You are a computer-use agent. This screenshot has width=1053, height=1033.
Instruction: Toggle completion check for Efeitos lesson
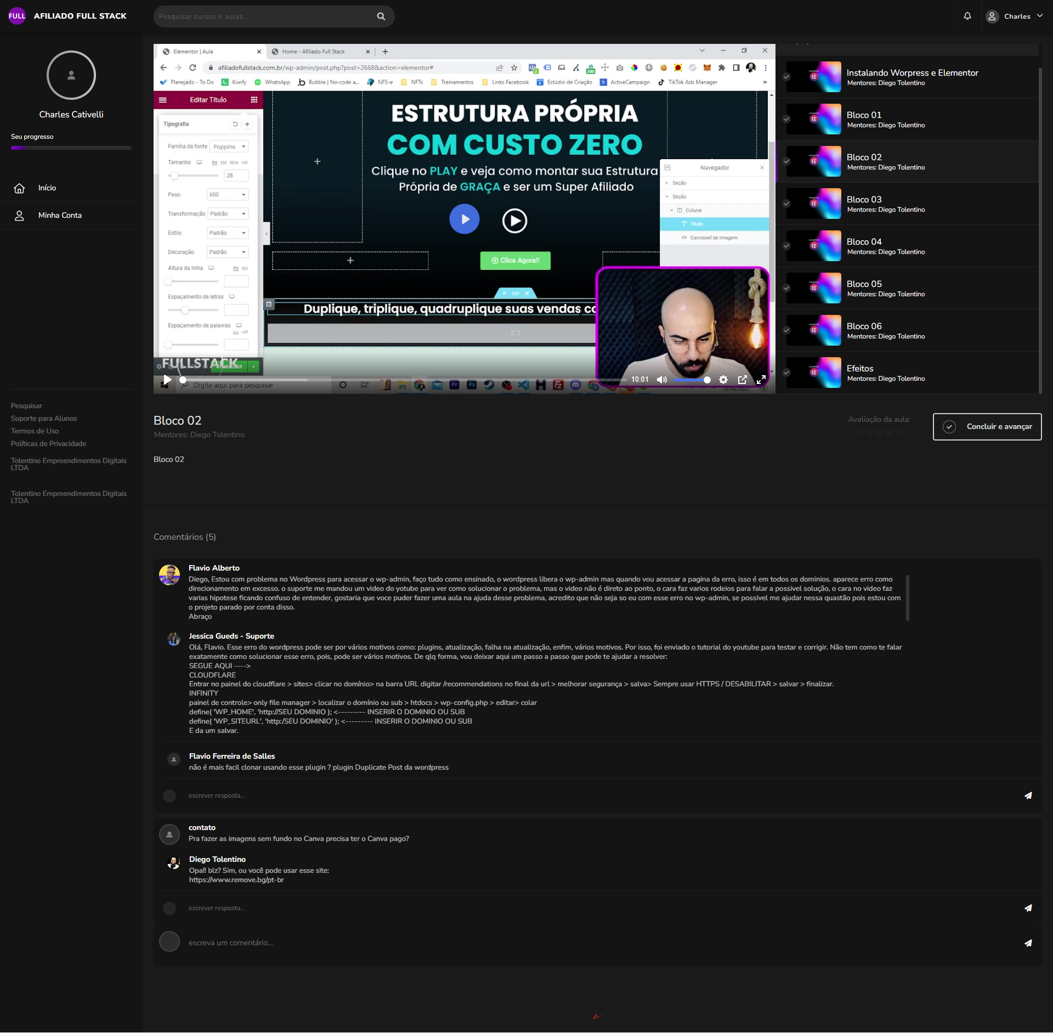pyautogui.click(x=786, y=372)
